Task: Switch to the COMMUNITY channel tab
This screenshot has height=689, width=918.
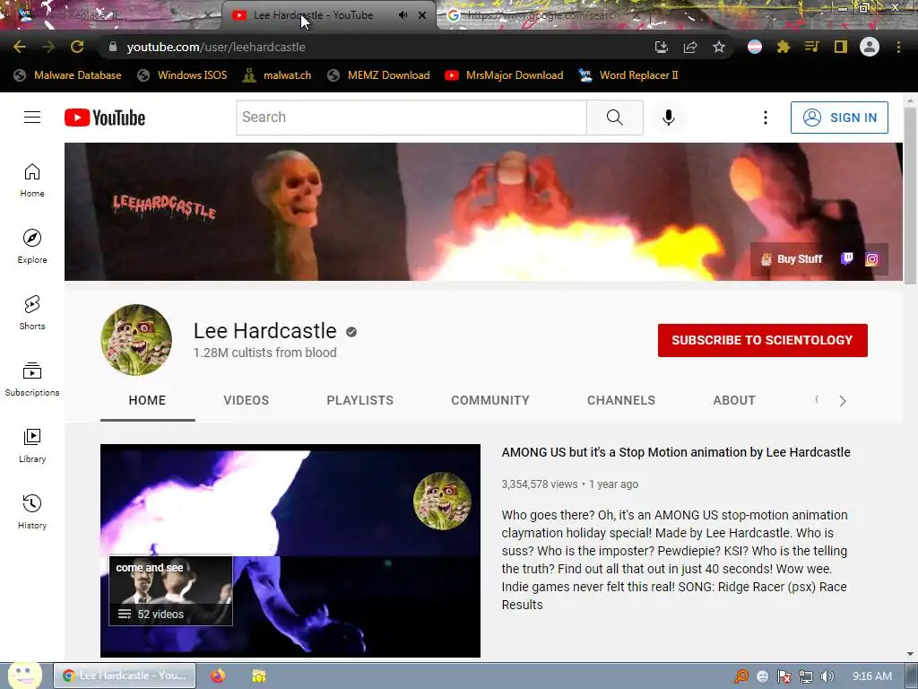Action: pos(490,400)
